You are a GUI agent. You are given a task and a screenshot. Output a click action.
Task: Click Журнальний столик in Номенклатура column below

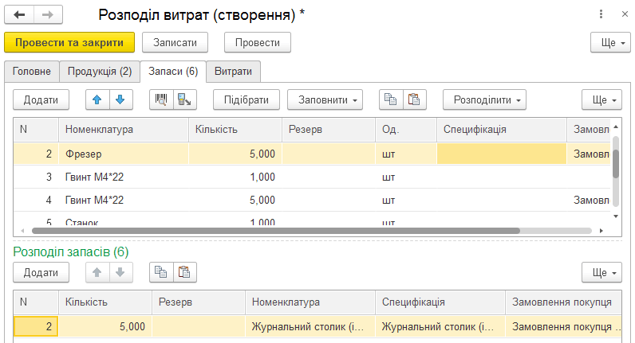(310, 326)
